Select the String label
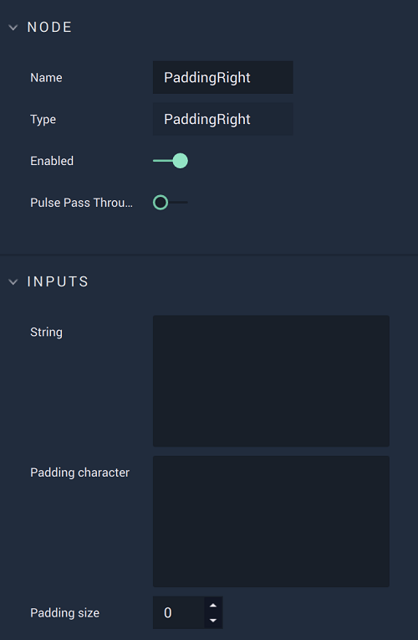Image resolution: width=418 pixels, height=640 pixels. (x=47, y=333)
